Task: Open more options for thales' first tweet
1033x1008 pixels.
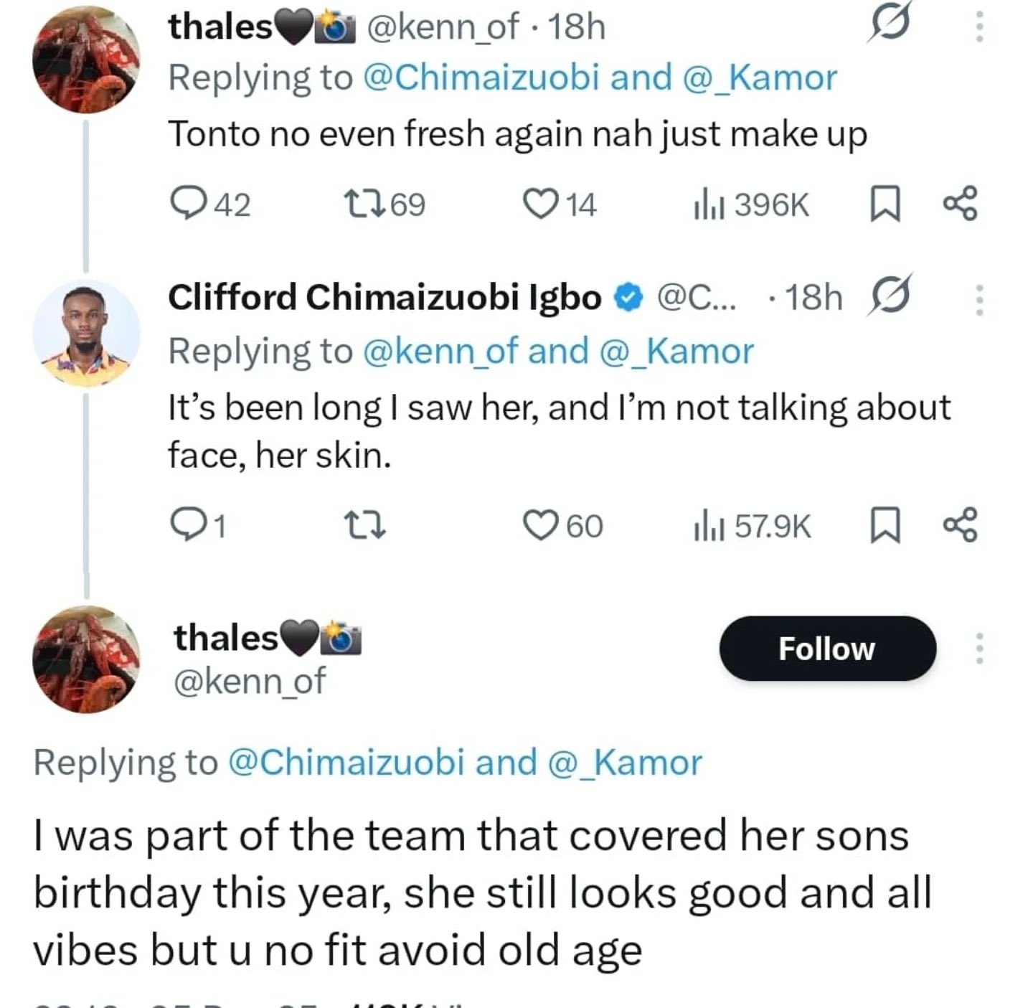Action: [x=979, y=27]
